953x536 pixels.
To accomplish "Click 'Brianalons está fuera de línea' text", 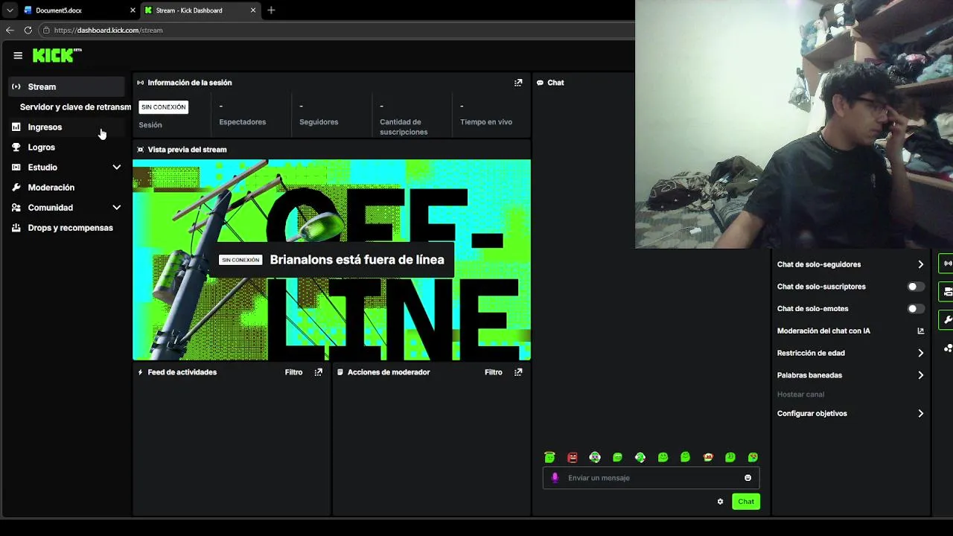I will click(357, 260).
